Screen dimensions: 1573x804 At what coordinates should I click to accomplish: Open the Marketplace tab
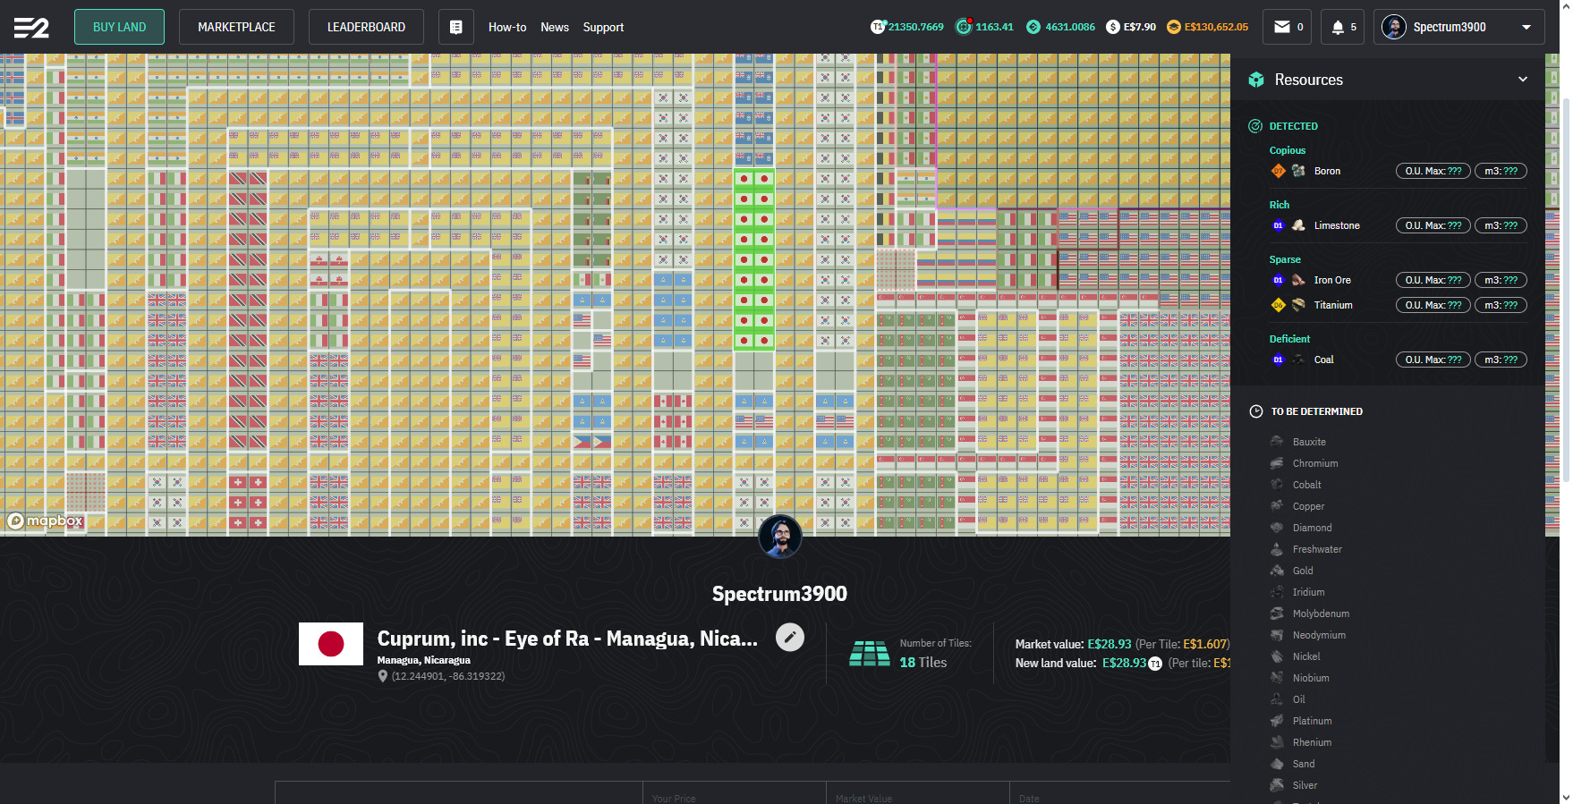pos(236,27)
